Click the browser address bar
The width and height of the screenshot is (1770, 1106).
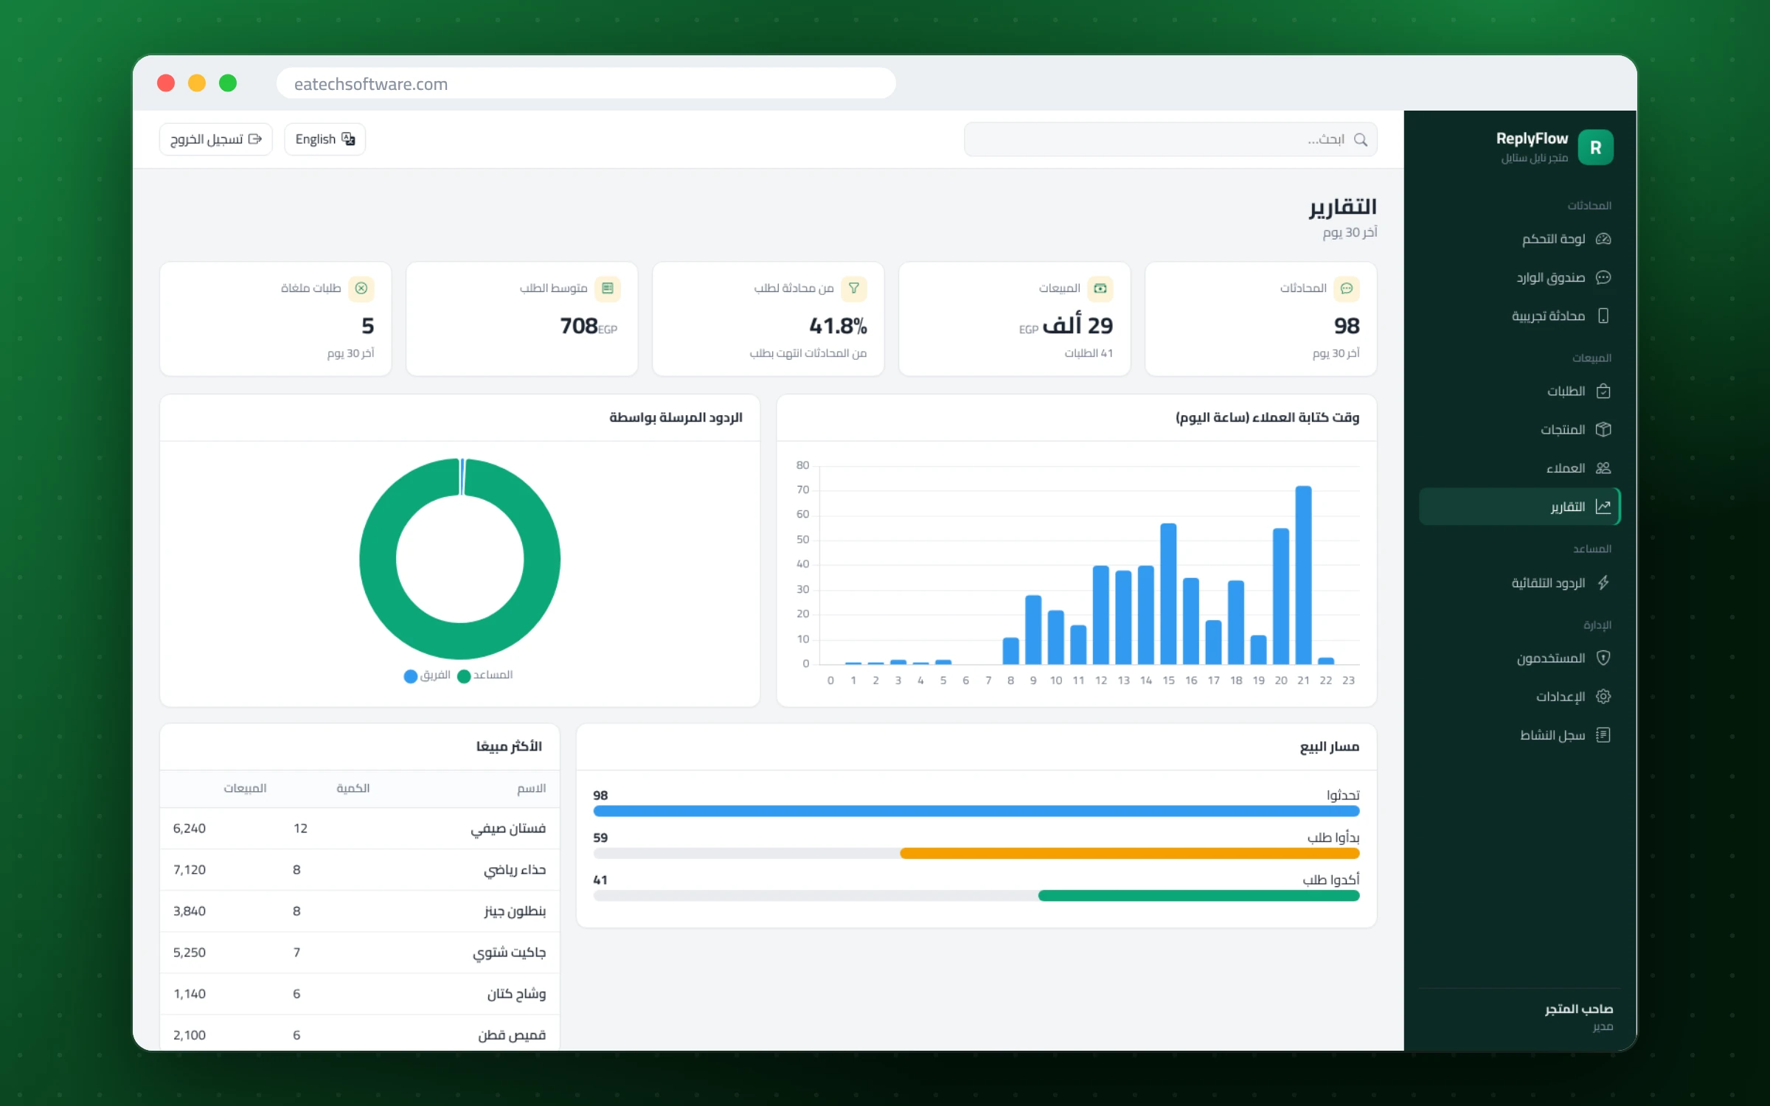pyautogui.click(x=586, y=83)
